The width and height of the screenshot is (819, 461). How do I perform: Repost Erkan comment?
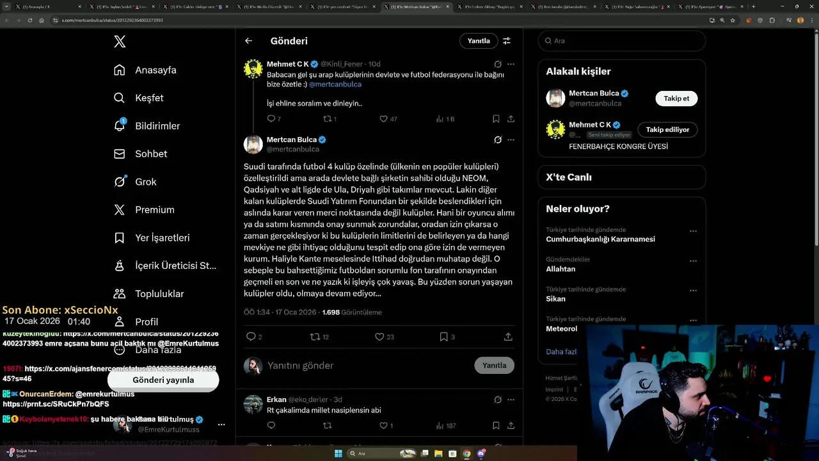pos(328,426)
